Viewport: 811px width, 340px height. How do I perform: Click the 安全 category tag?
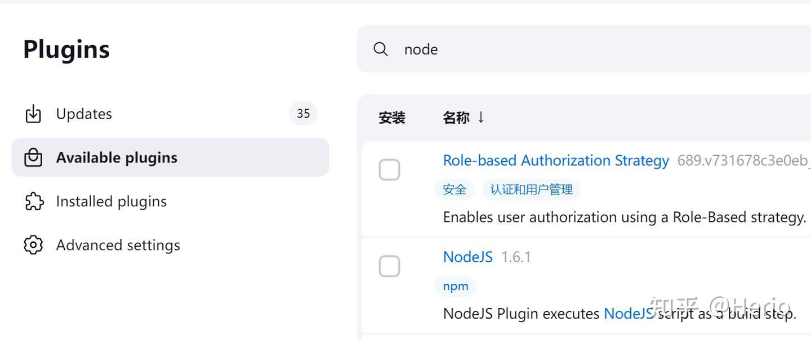(454, 189)
